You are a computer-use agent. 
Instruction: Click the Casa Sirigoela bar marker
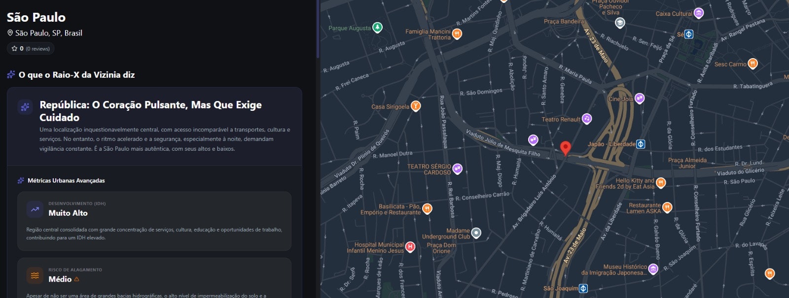[x=416, y=106]
